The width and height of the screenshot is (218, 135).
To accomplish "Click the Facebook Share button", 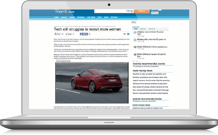I will point(84,34).
